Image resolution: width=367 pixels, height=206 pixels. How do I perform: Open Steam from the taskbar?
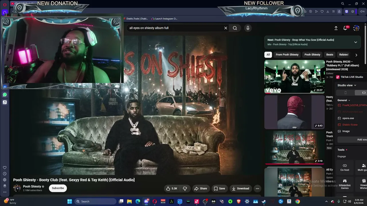click(264, 201)
